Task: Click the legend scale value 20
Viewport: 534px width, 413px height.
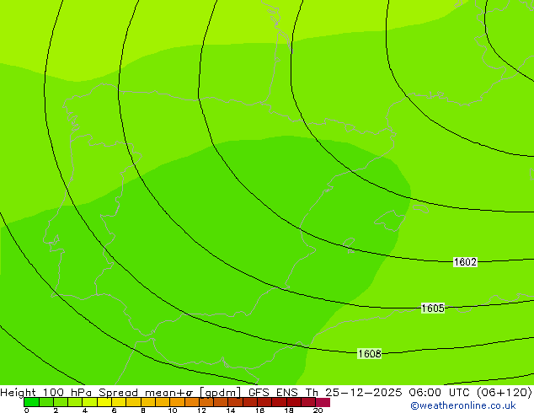Action: pyautogui.click(x=318, y=410)
